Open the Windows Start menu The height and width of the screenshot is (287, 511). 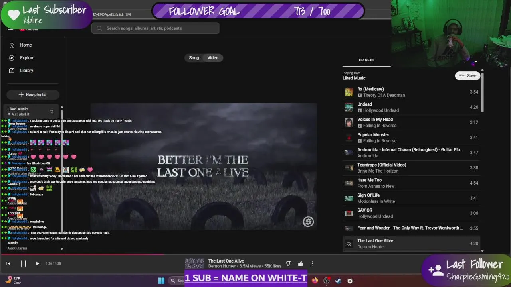[x=161, y=281]
